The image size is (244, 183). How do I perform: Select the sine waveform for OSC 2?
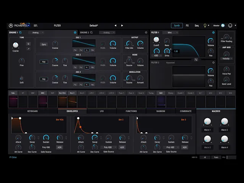coord(75,67)
